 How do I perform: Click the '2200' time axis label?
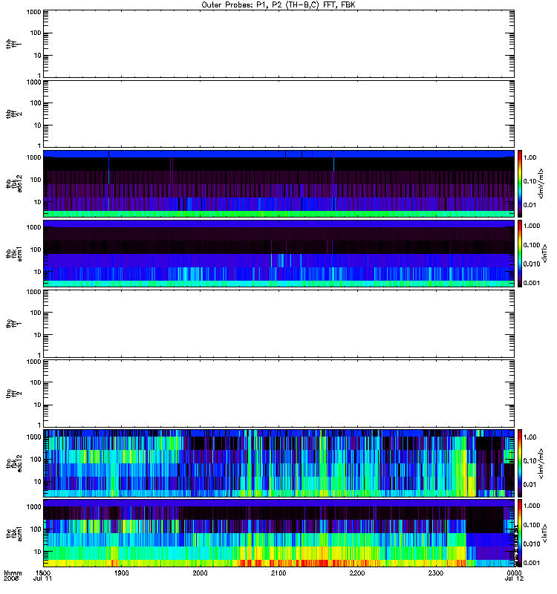tap(357, 572)
